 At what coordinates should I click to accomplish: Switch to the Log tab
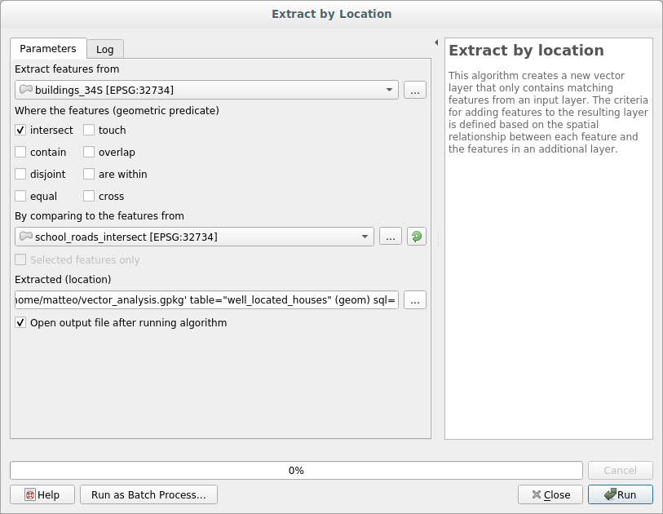(105, 49)
